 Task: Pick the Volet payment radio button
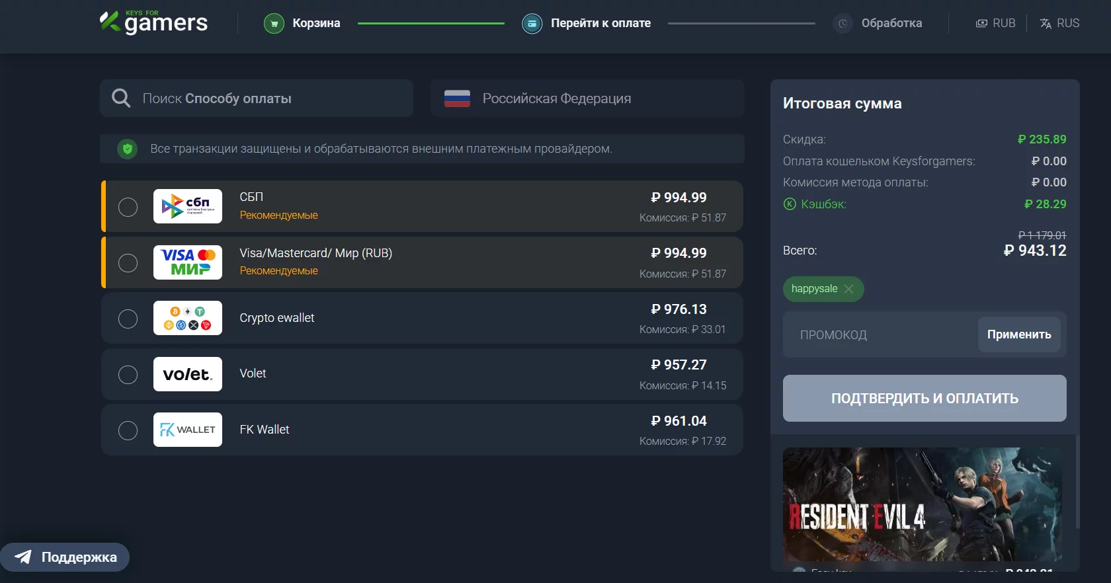[128, 375]
